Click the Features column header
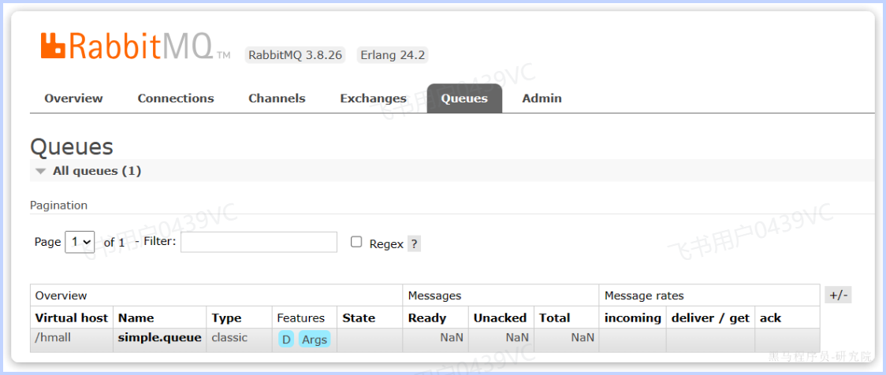This screenshot has height=375, width=886. click(300, 318)
